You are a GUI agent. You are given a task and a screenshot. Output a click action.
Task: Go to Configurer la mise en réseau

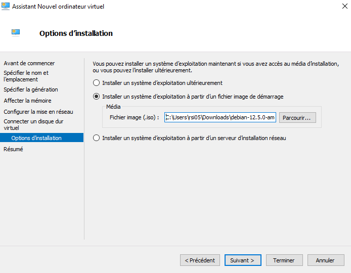click(x=38, y=112)
